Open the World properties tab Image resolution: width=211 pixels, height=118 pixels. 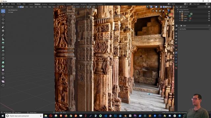[x=176, y=46]
